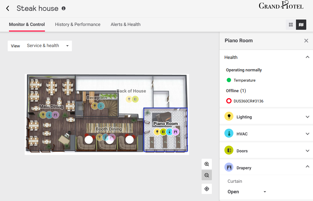
Task: Toggle the map view icon in the toolbar
Action: 301,24
